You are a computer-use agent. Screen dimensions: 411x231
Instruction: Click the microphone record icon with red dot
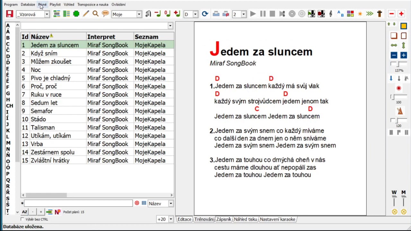(x=321, y=14)
